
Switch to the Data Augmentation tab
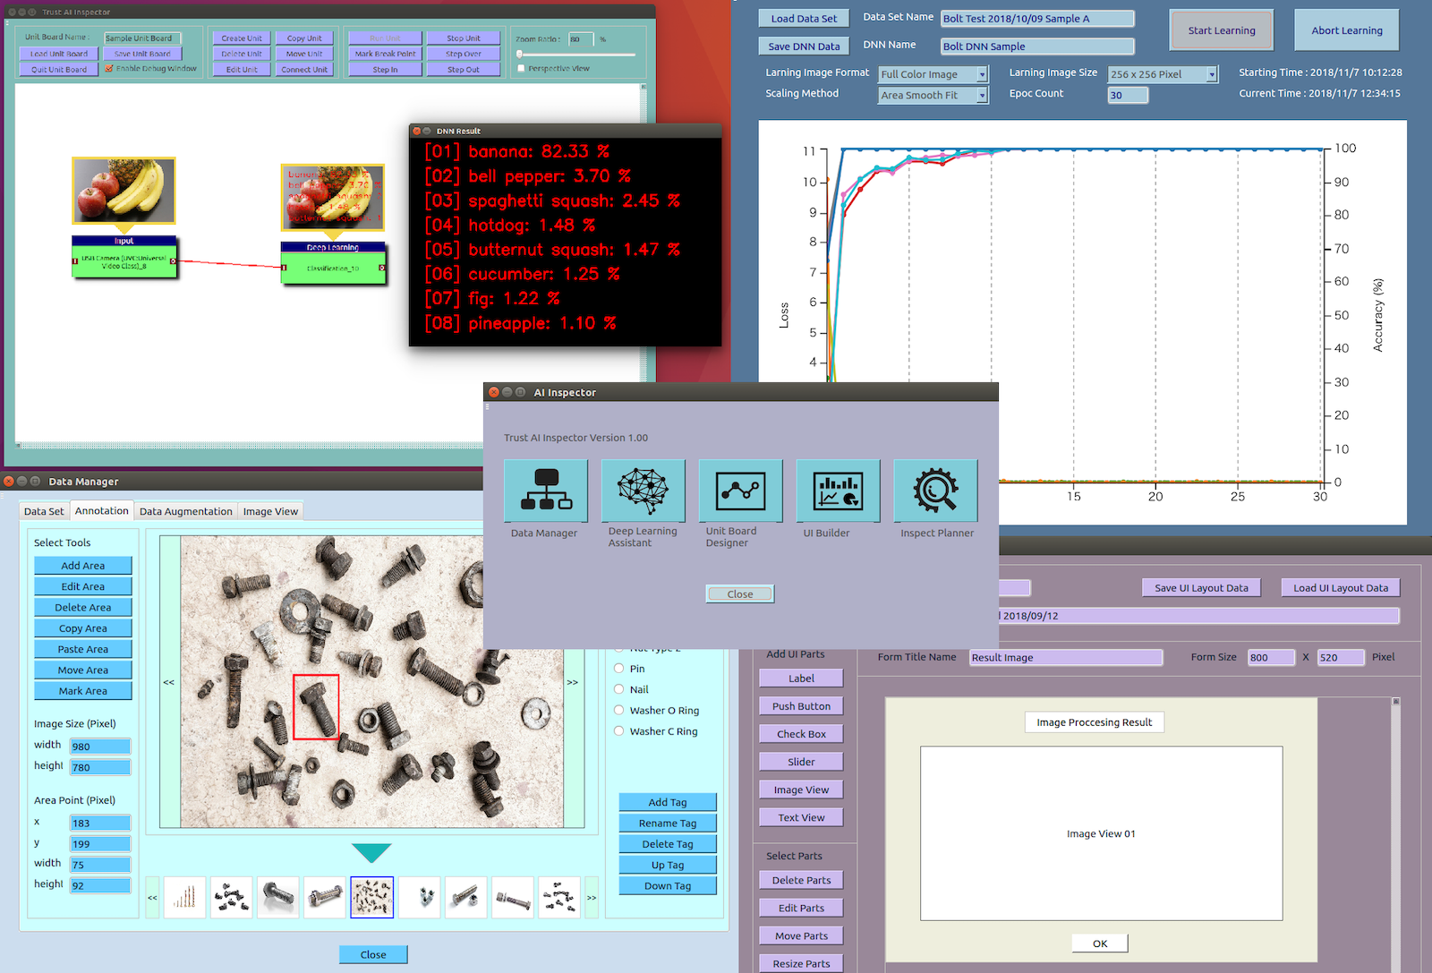(186, 511)
